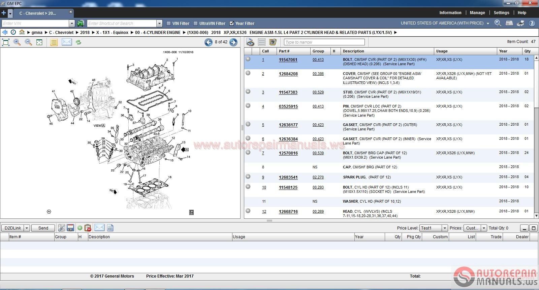The image size is (539, 290).
Task: Open the yellow notes icon
Action: (54, 42)
